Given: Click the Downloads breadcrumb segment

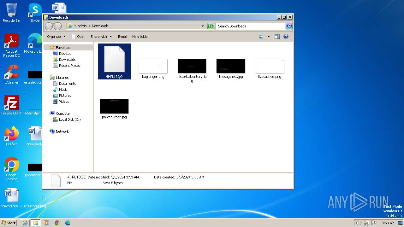Looking at the screenshot, I should coord(100,26).
